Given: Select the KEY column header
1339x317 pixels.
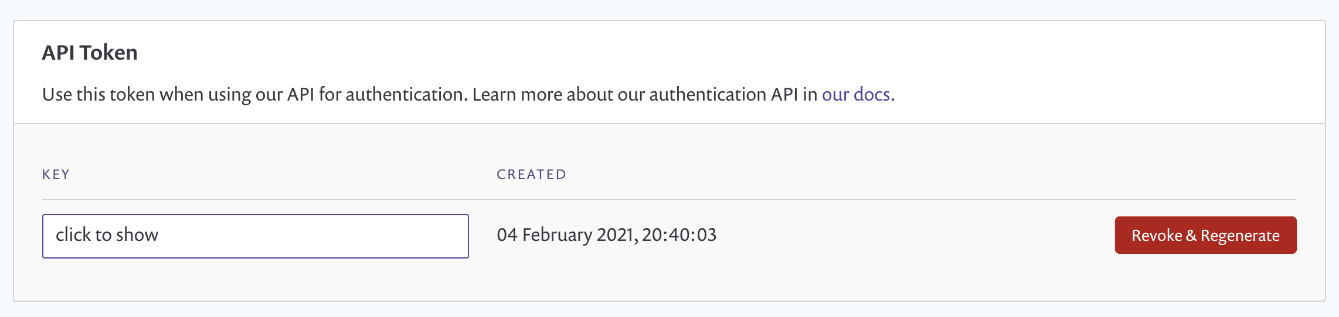Looking at the screenshot, I should click(x=56, y=174).
